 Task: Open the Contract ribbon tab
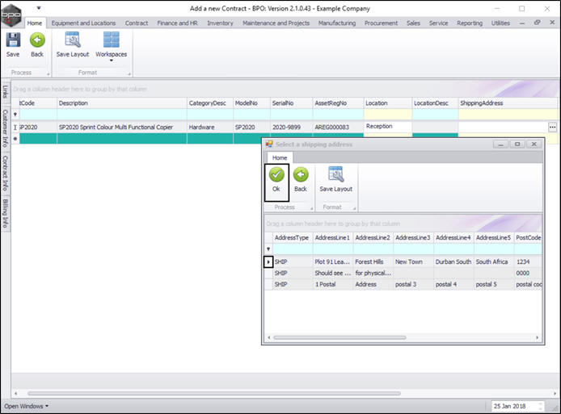coord(137,23)
